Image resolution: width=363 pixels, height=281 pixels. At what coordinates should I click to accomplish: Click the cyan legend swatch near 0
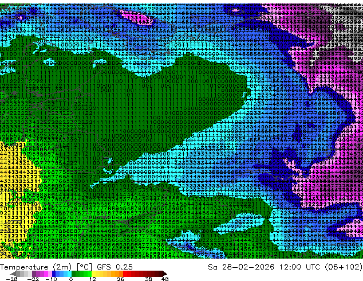69,274
